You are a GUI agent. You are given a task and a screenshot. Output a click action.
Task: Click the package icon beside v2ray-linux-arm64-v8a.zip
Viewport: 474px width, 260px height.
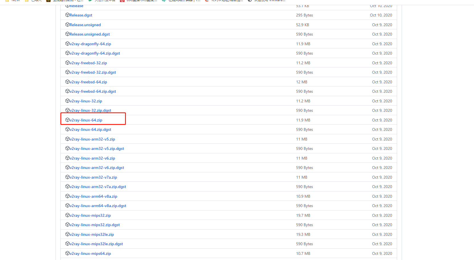click(x=68, y=196)
